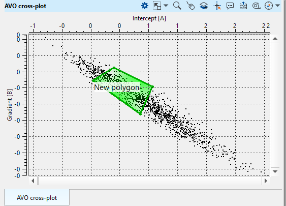Toggle annotation speech-bubble icon
286x206 pixels.
point(230,6)
